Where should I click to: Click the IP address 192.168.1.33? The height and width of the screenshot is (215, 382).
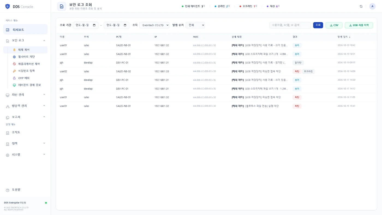click(x=162, y=71)
